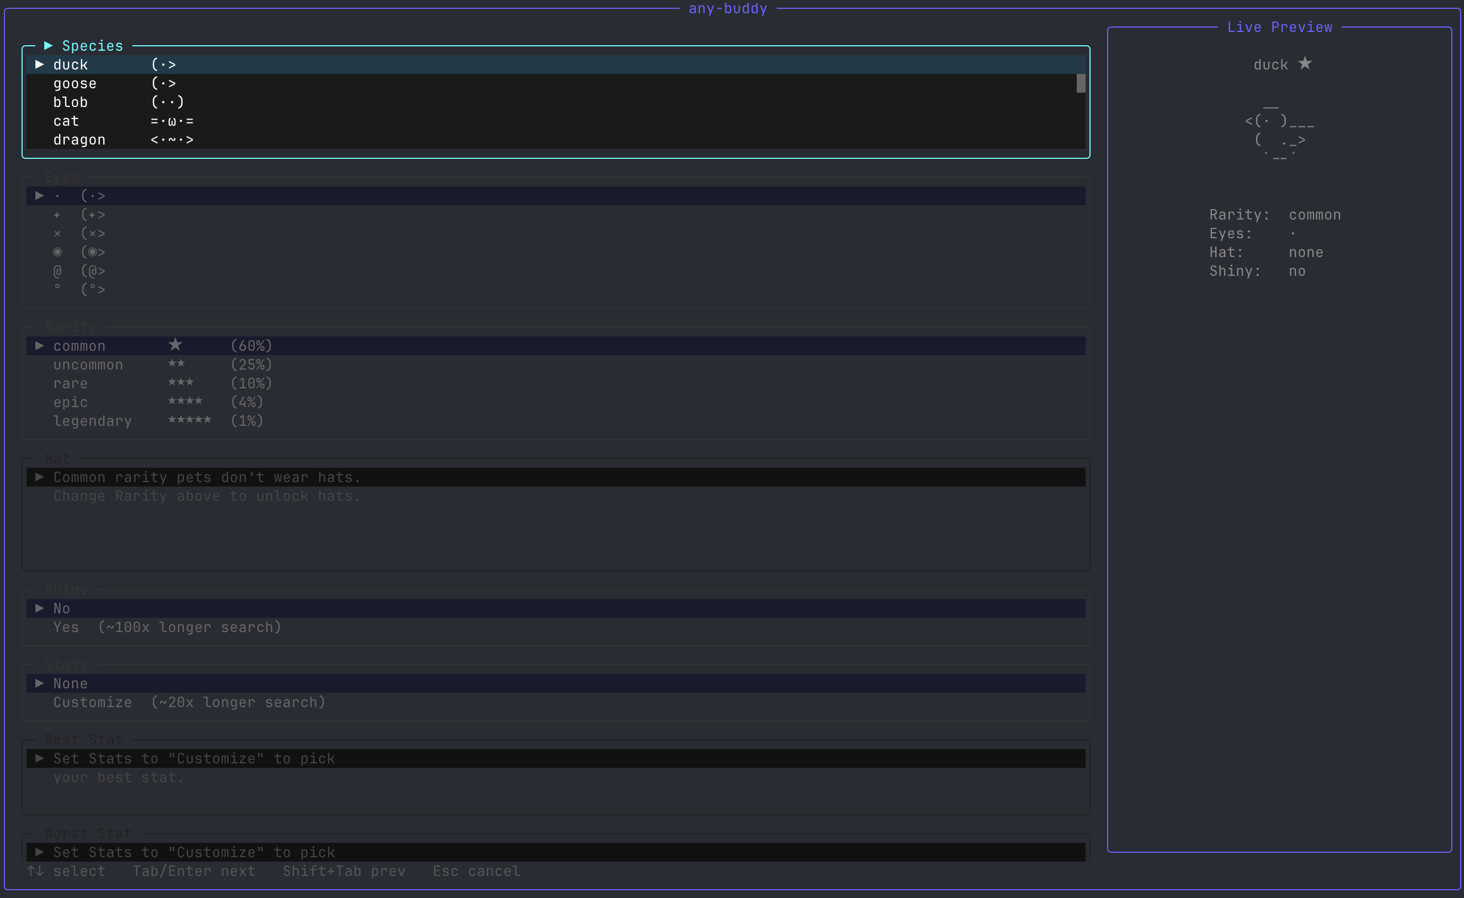Click the dragon face glyph <·~·>
This screenshot has height=898, width=1464.
point(172,140)
